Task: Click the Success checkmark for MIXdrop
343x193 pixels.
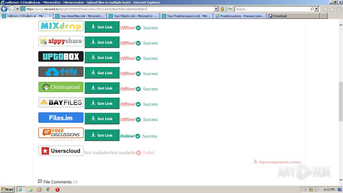Action: pos(138,28)
